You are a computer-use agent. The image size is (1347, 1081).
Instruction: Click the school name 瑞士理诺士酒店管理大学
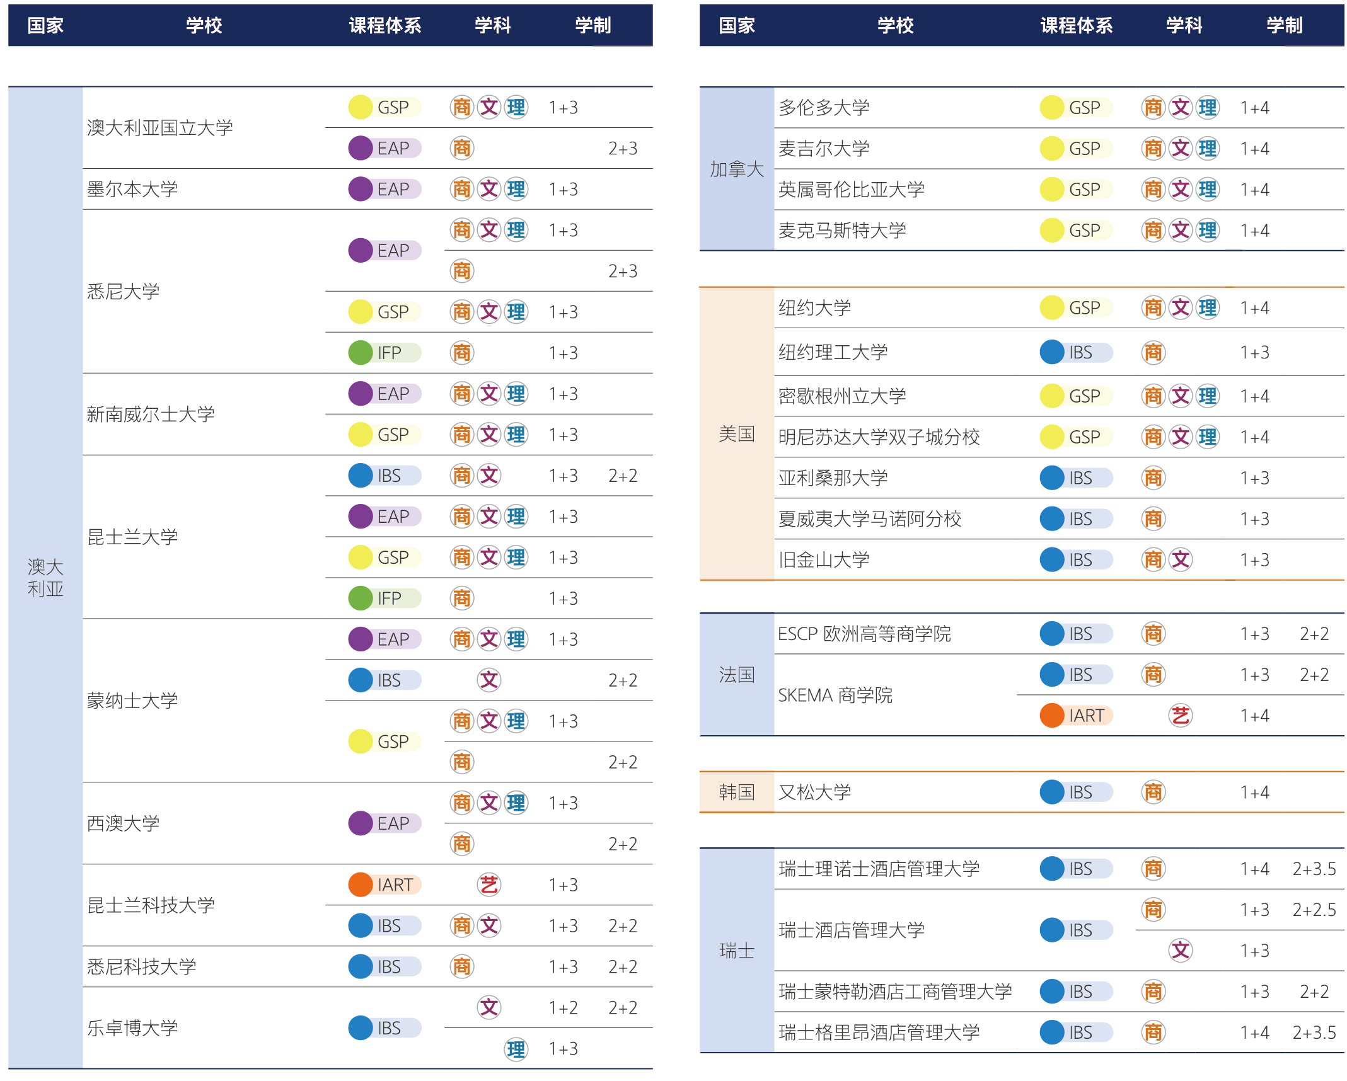click(879, 869)
